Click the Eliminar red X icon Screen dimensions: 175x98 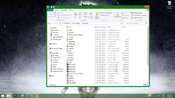[86, 15]
